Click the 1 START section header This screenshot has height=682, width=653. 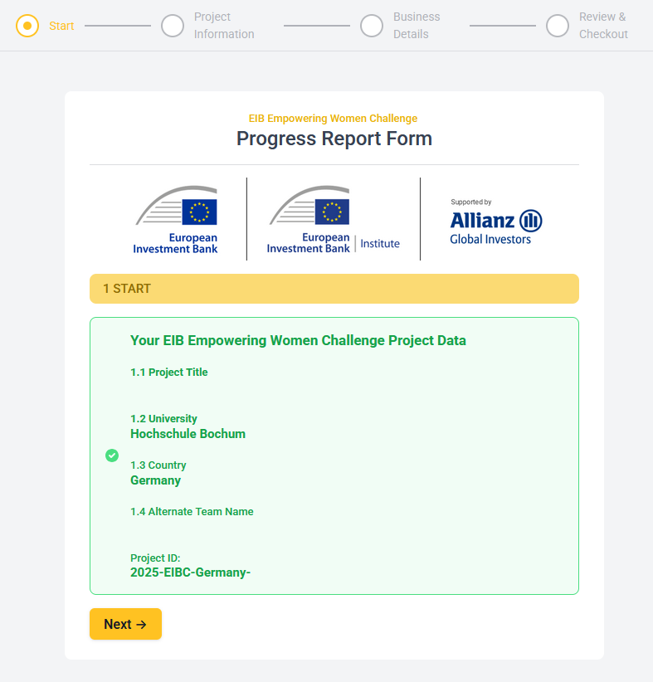pos(334,289)
